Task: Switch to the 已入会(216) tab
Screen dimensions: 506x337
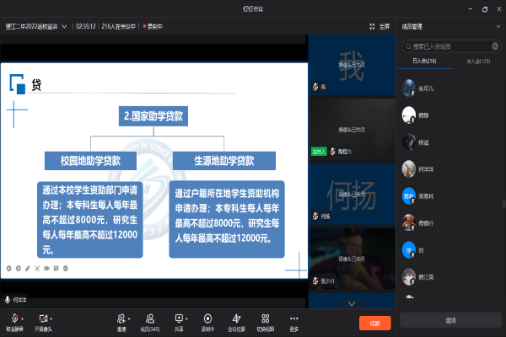Action: coord(423,62)
